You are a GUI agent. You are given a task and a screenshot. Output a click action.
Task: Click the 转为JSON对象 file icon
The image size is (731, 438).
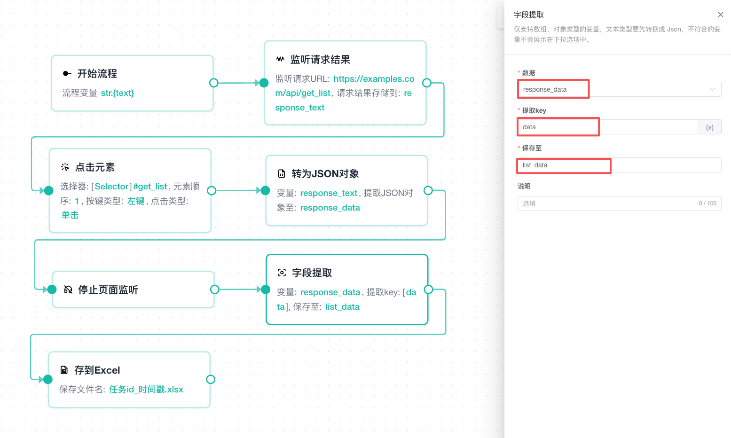coord(282,174)
